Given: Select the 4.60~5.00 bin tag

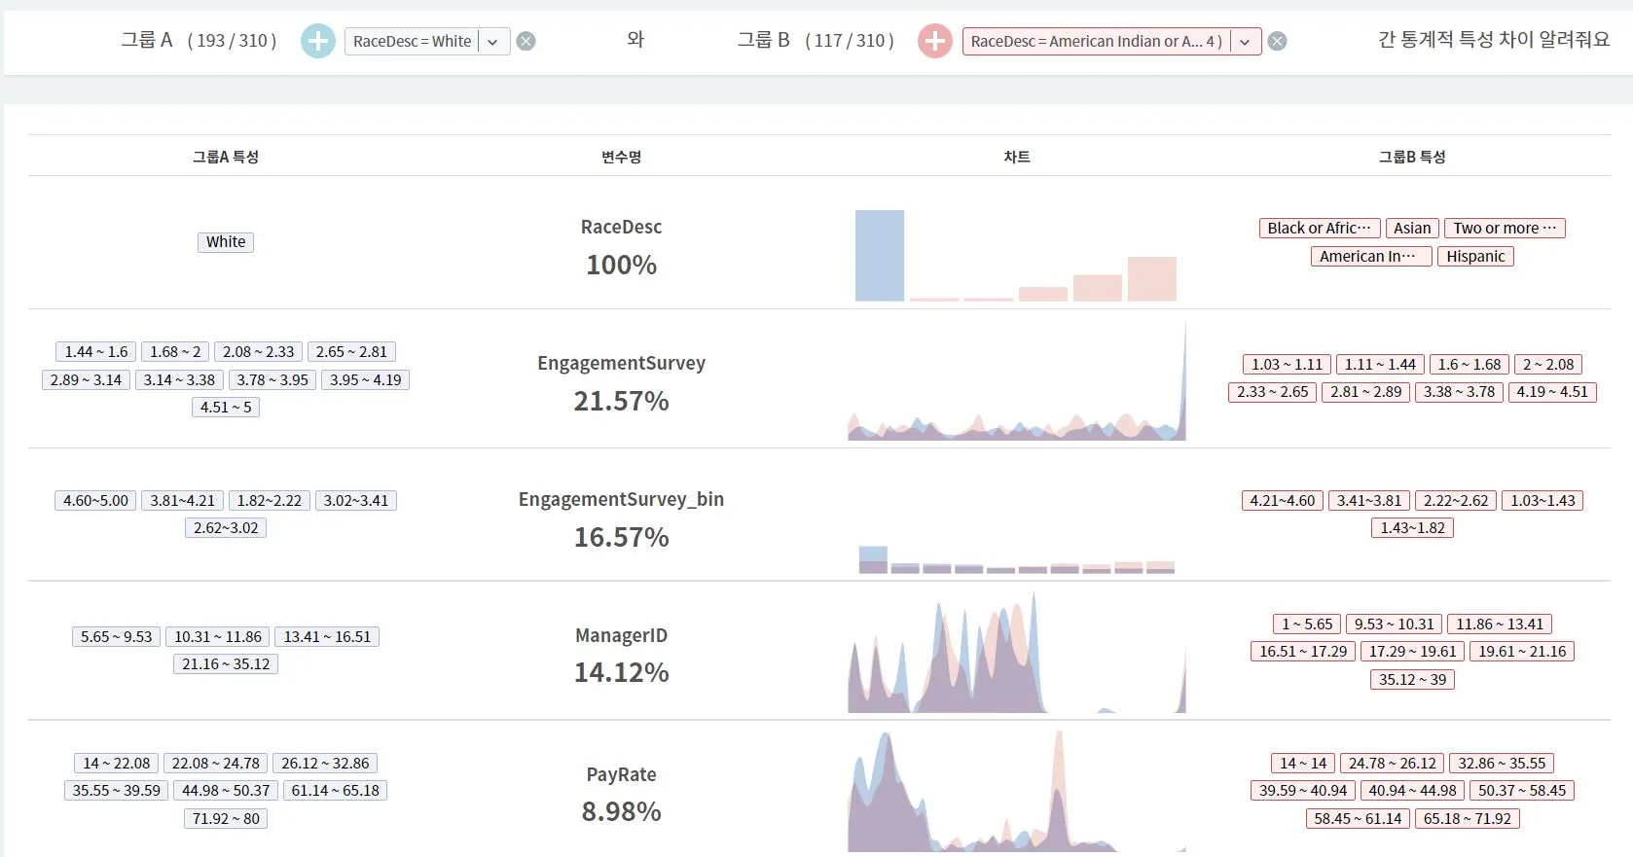Looking at the screenshot, I should point(95,500).
